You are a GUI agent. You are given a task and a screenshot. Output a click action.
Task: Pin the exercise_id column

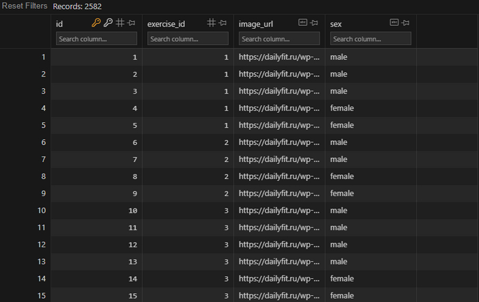(223, 23)
